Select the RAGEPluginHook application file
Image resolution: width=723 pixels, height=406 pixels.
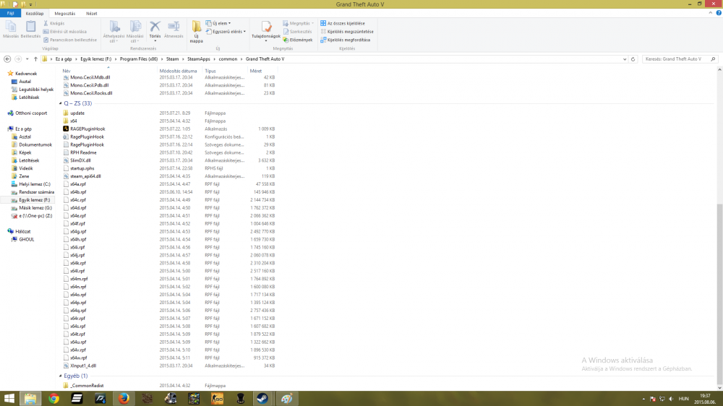87,129
